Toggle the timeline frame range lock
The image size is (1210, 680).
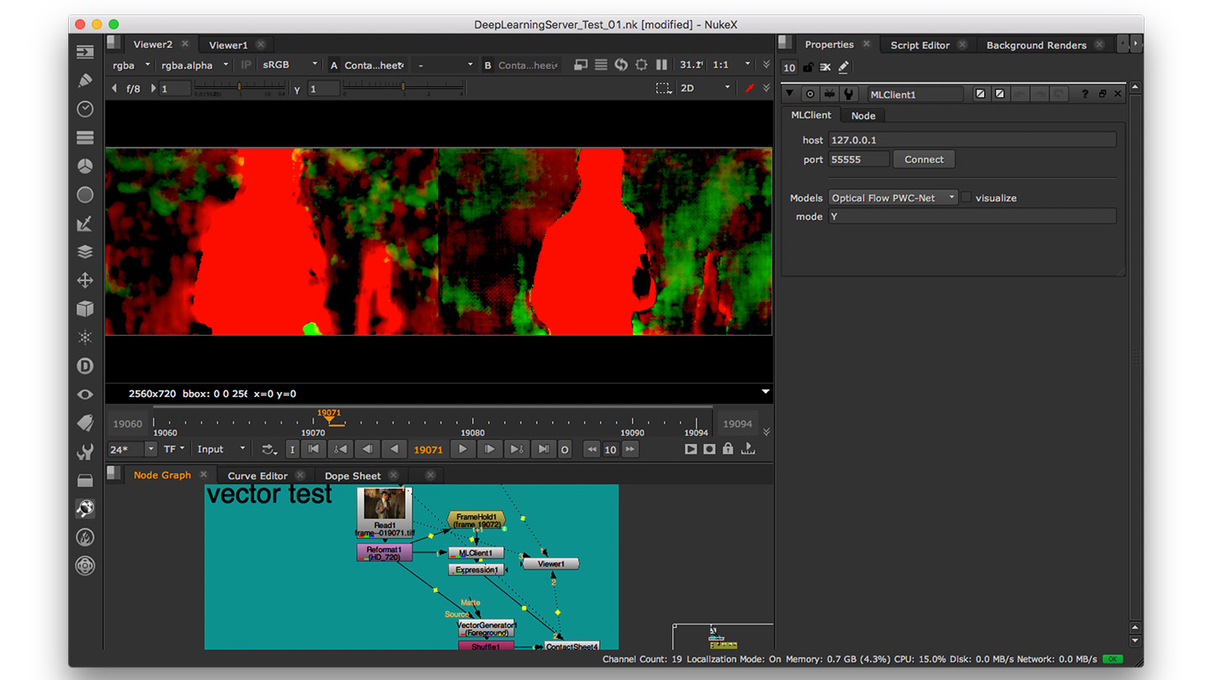(x=728, y=449)
